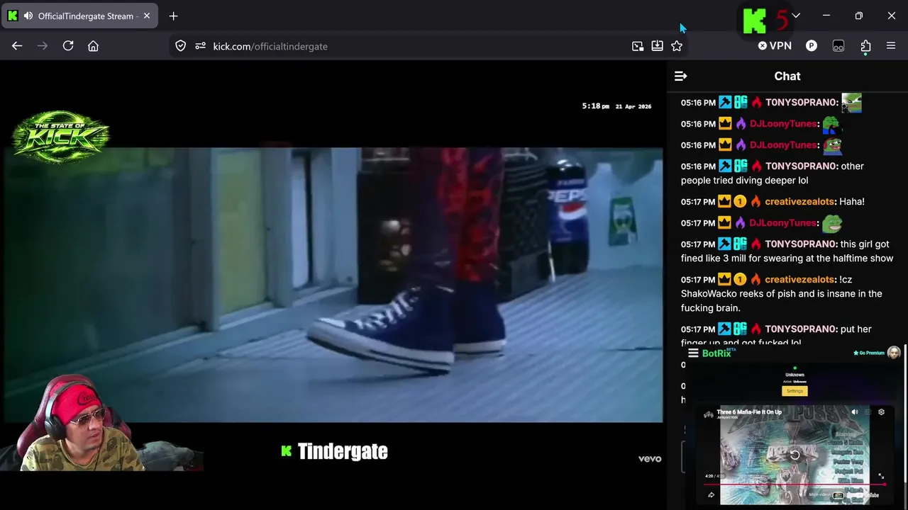
Task: Select the OfficialTindergate Stream tab
Action: point(79,16)
